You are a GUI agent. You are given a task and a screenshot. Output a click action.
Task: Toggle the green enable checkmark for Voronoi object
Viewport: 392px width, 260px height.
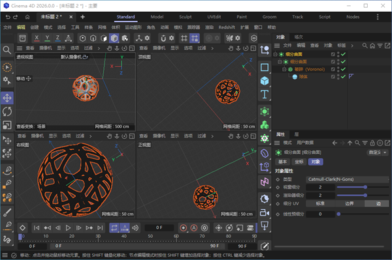[x=343, y=69]
